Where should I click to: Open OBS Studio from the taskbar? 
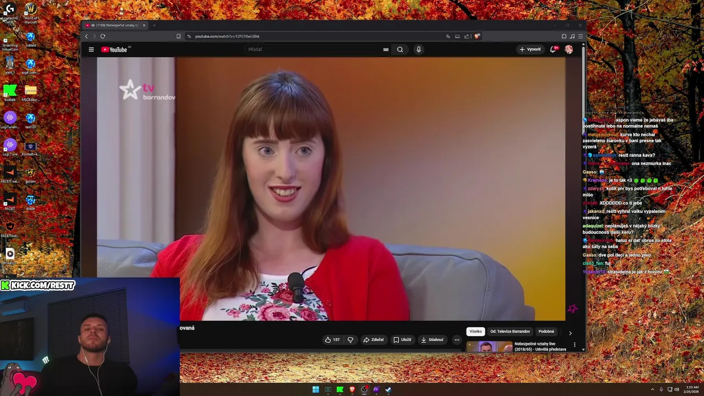364,389
